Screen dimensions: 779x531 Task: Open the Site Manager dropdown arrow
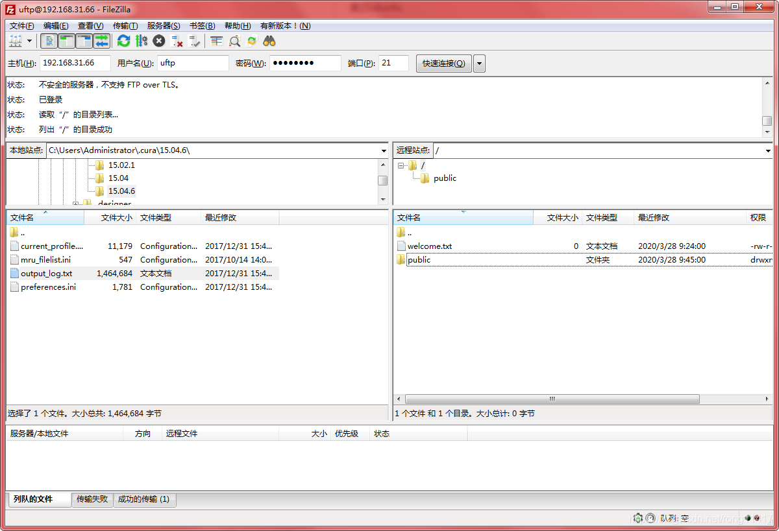click(29, 40)
